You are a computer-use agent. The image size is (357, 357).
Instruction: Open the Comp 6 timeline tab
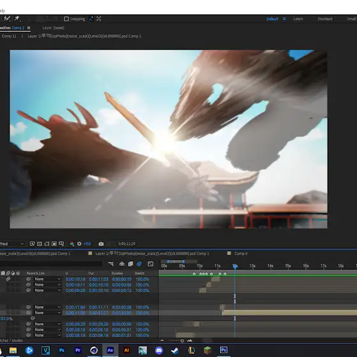(241, 254)
